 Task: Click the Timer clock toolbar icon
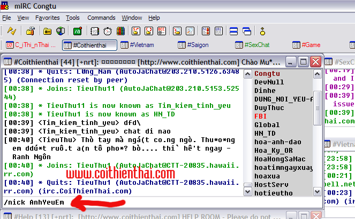point(108,31)
